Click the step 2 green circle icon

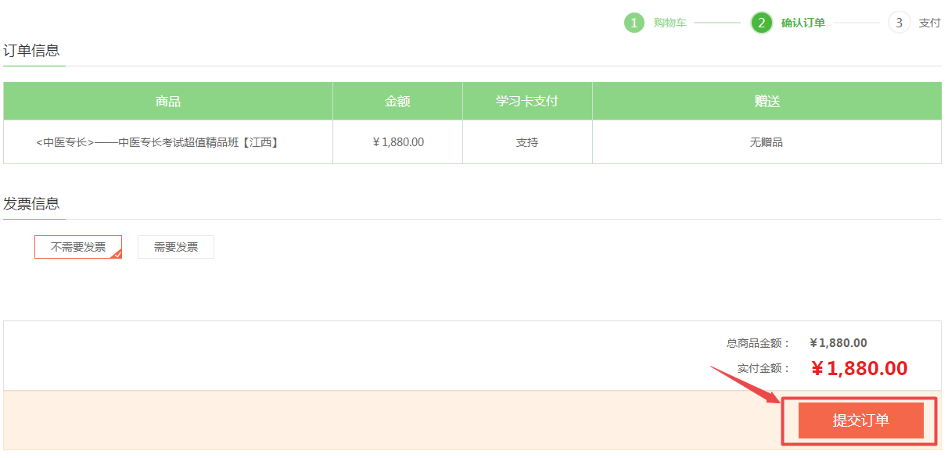761,23
